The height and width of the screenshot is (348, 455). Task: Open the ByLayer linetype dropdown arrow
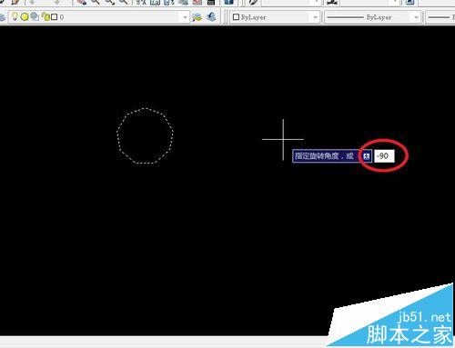[417, 17]
